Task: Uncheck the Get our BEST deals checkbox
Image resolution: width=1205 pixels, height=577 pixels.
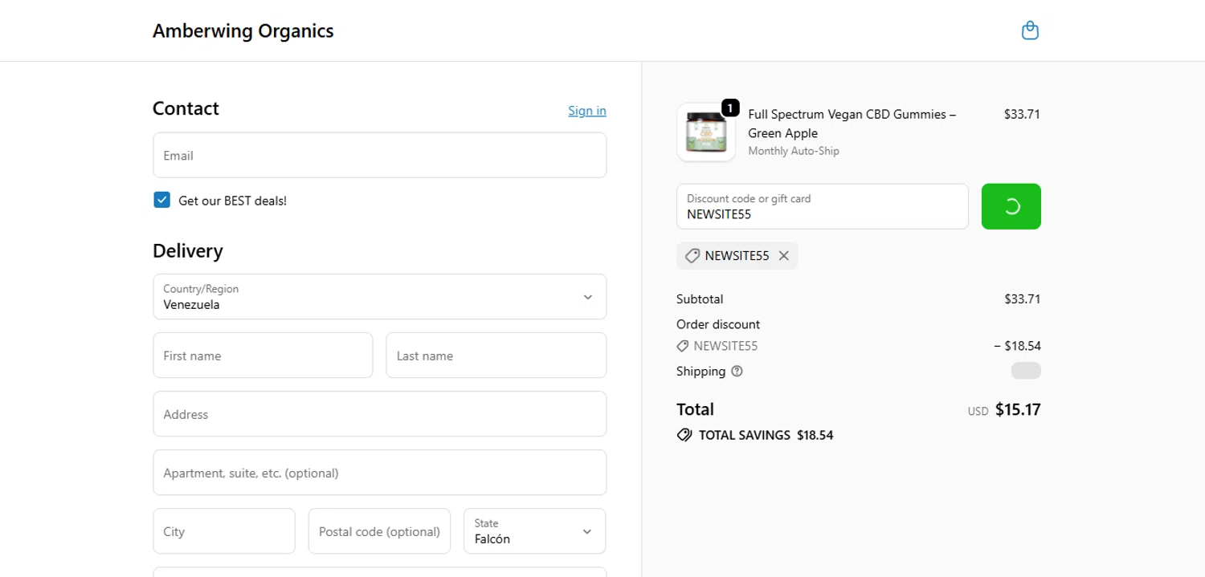Action: click(161, 200)
